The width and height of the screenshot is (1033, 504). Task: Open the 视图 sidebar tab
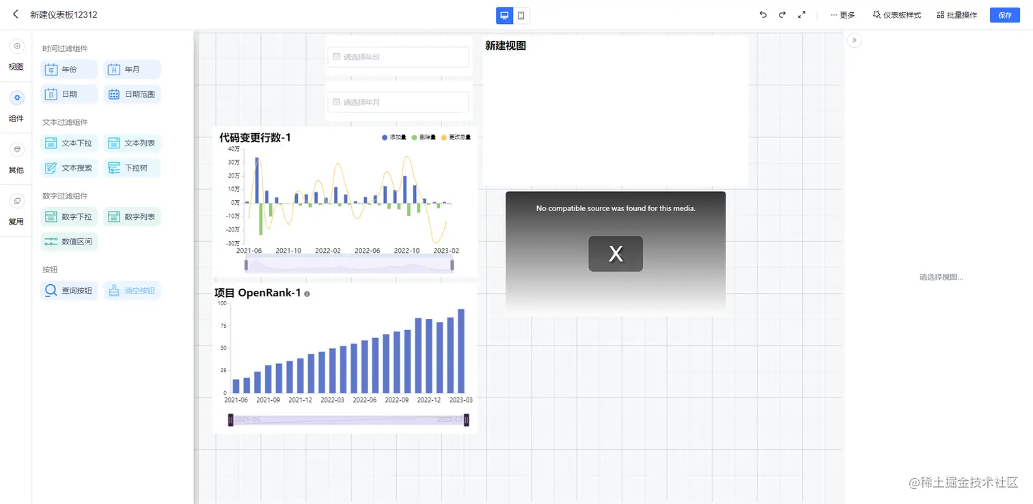(16, 55)
